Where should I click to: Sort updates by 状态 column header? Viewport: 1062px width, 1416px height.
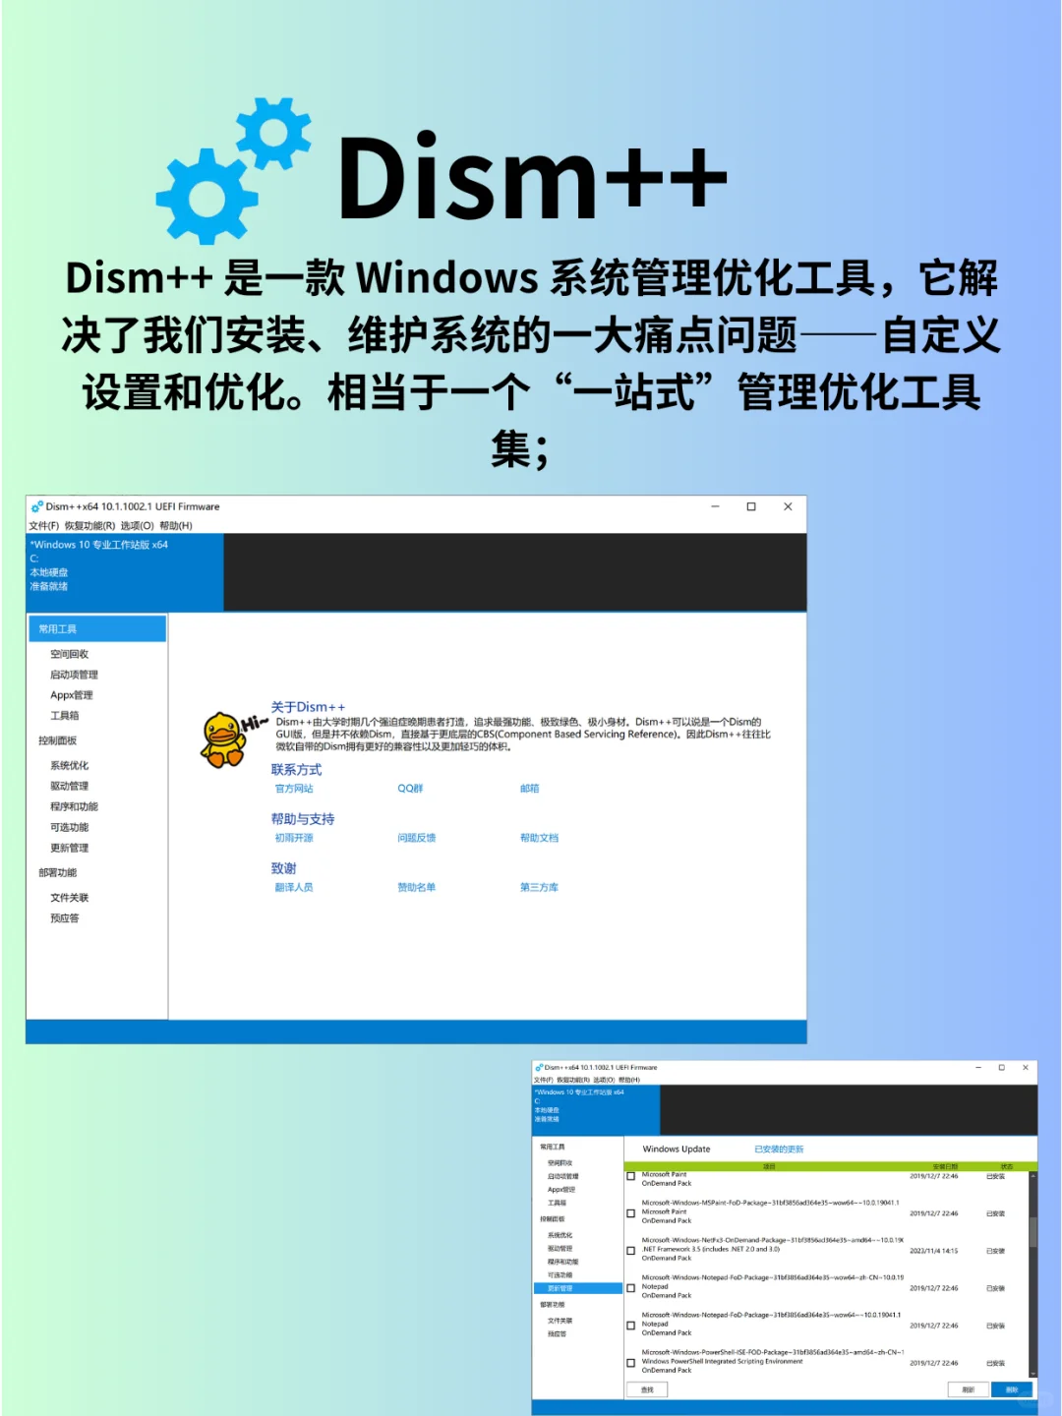tap(1006, 1166)
